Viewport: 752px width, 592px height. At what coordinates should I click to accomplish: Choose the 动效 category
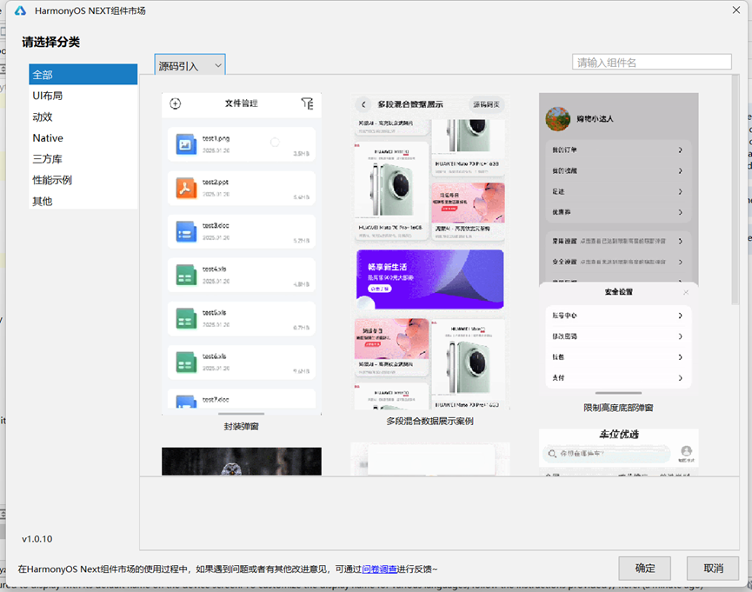[83, 116]
